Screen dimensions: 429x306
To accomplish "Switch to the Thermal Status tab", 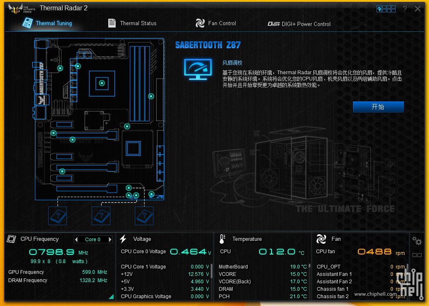I will pyautogui.click(x=132, y=23).
